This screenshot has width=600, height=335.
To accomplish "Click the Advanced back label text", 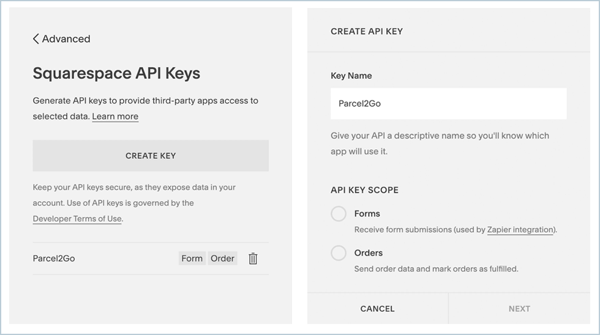I will [66, 39].
